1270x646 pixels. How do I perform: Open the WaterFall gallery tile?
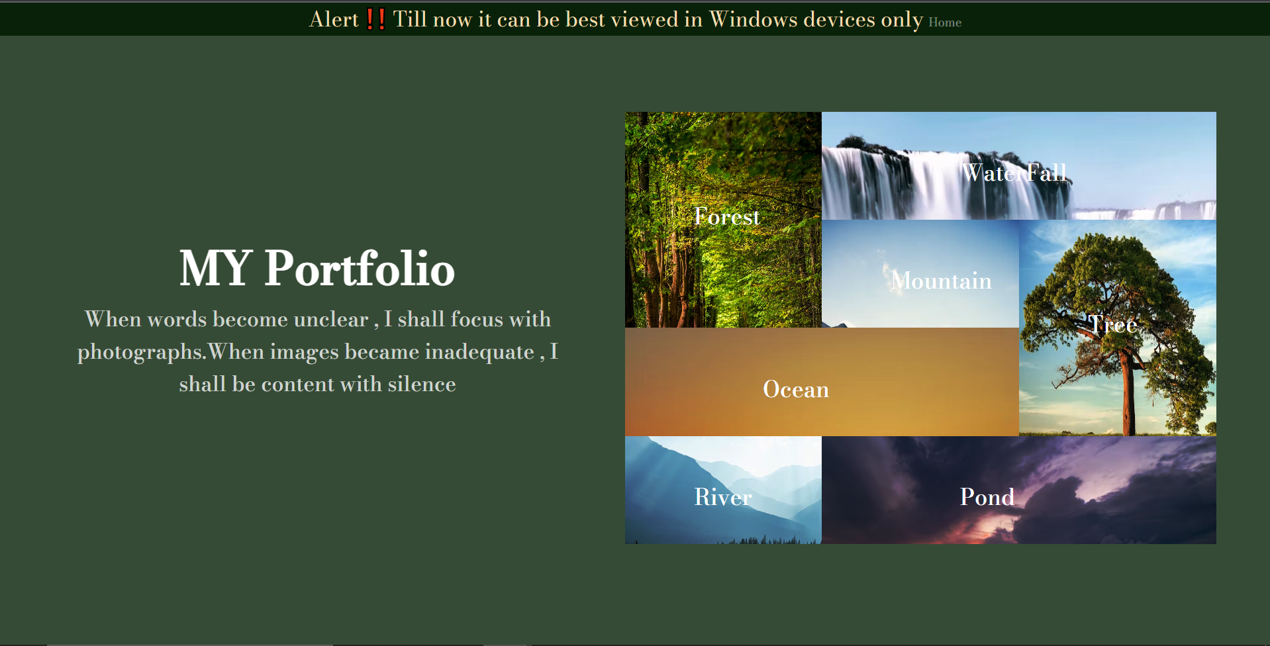(1018, 165)
